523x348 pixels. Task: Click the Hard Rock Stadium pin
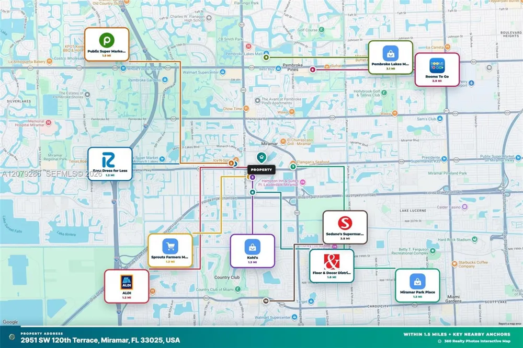[x=475, y=239]
